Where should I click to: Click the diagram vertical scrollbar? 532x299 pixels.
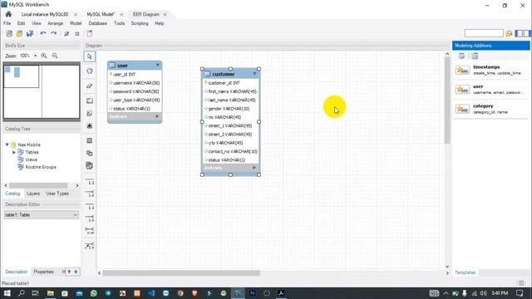pyautogui.click(x=447, y=100)
